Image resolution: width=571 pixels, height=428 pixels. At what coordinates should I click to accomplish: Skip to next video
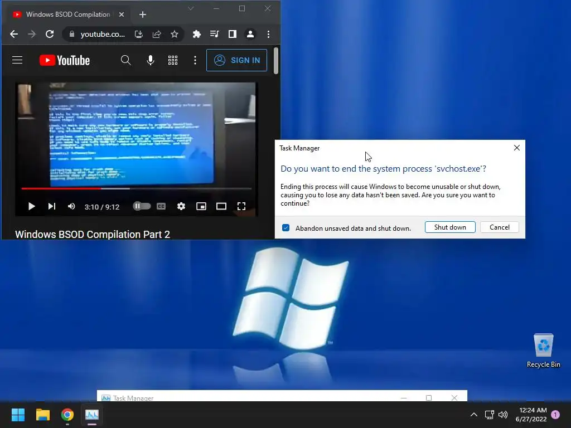tap(52, 207)
